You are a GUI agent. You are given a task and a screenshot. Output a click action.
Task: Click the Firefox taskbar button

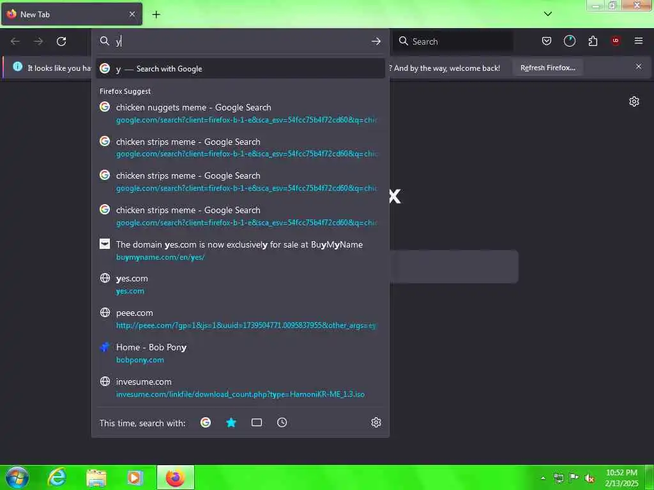(x=176, y=477)
